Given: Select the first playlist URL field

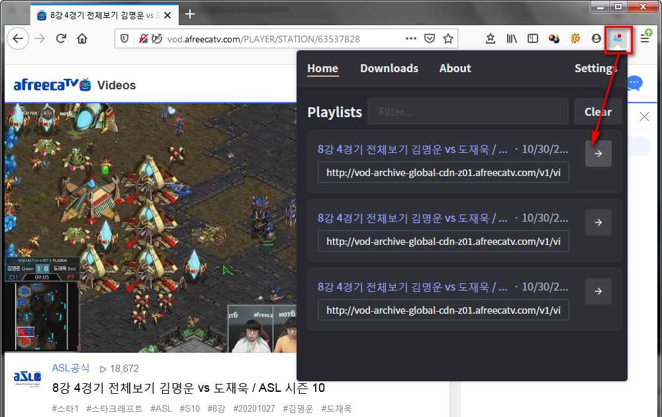Looking at the screenshot, I should click(x=444, y=173).
